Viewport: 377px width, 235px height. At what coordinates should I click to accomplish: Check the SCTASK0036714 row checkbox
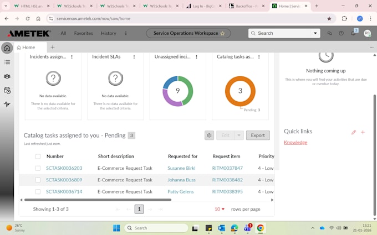(x=38, y=192)
